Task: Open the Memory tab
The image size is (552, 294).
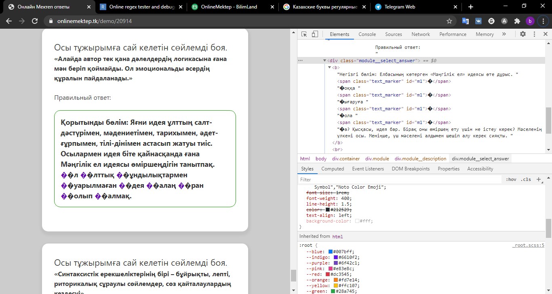Action: (485, 34)
